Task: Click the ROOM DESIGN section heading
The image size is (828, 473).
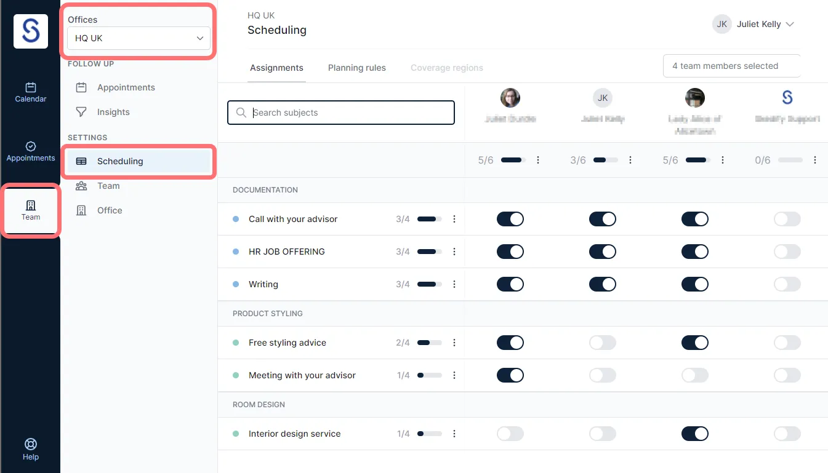Action: [259, 405]
